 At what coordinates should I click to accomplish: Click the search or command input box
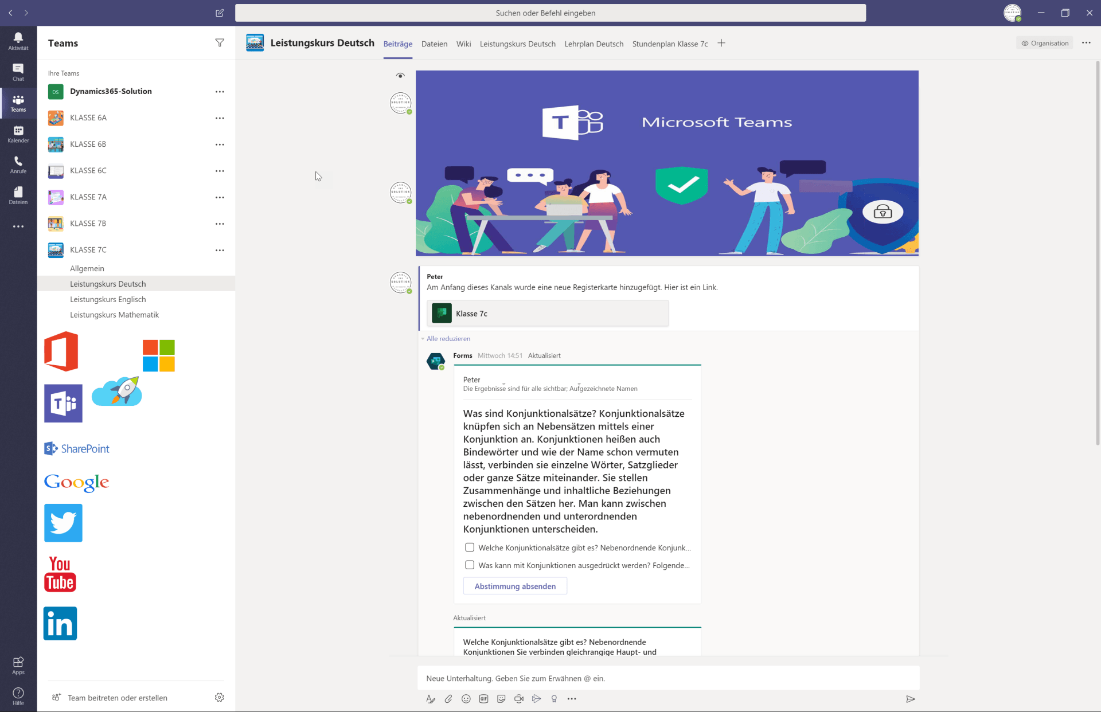[550, 13]
